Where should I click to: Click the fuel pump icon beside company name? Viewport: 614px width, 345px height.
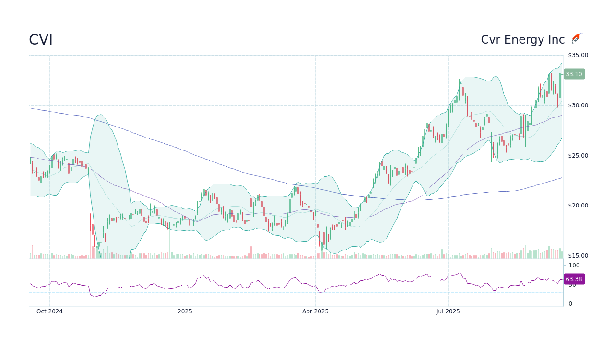coord(577,36)
